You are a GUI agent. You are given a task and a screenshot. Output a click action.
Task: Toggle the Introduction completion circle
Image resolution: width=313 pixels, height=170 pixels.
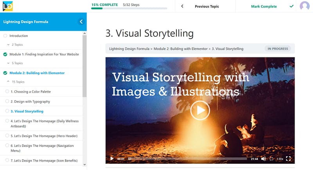(x=5, y=36)
